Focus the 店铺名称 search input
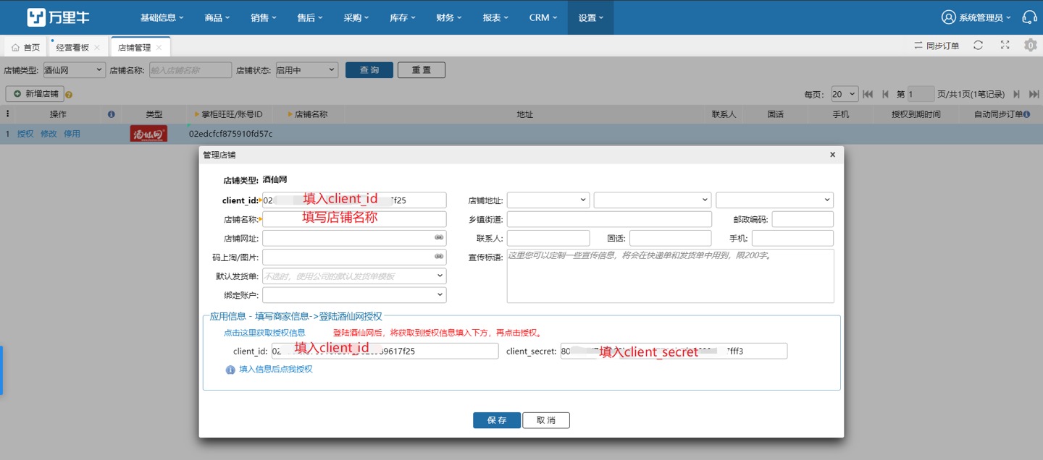This screenshot has height=460, width=1043. [x=190, y=70]
